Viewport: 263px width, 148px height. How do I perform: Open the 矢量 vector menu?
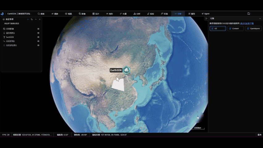(123, 14)
